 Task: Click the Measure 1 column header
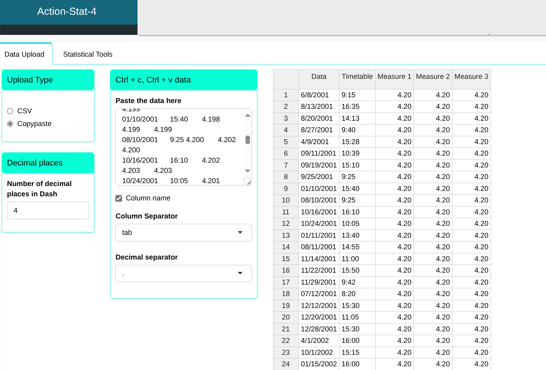coord(394,77)
